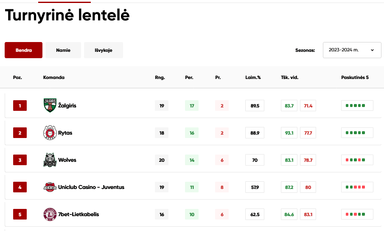Viewport: 384px width, 231px height.
Task: Click position badge number 1
Action: 20,106
